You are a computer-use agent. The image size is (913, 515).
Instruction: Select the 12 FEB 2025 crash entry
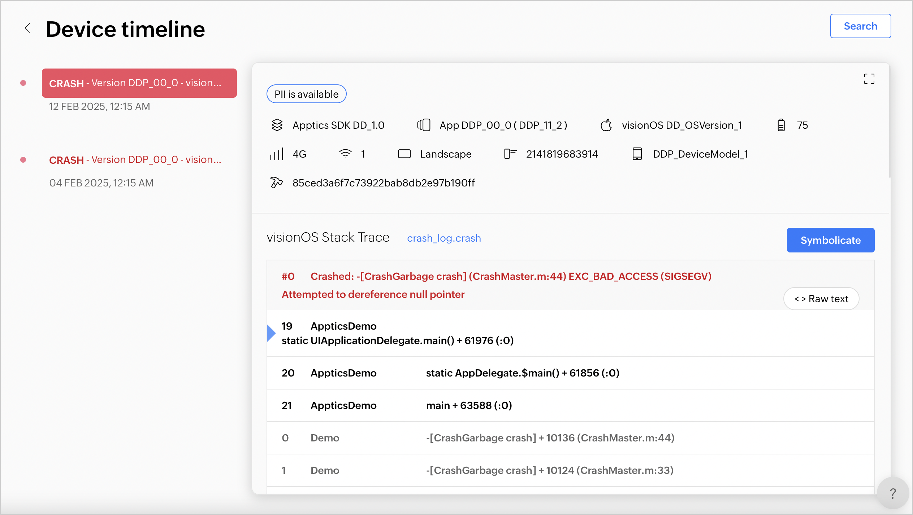point(139,83)
